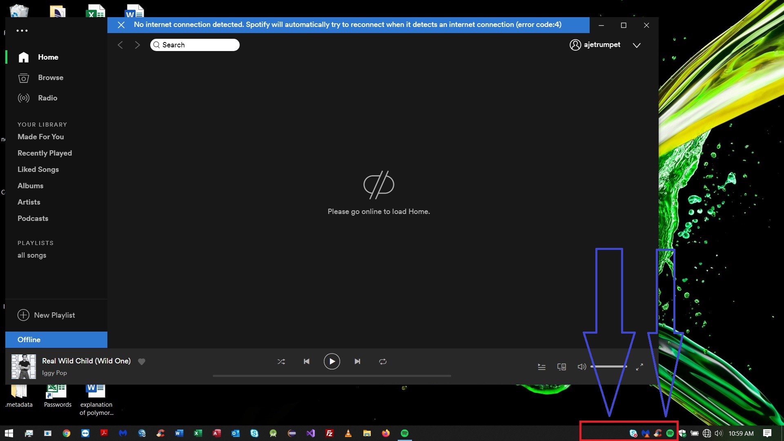Dismiss the no internet connection banner
This screenshot has width=784, height=441.
121,25
